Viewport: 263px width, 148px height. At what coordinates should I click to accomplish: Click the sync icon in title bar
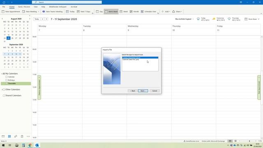[x=4, y=2]
